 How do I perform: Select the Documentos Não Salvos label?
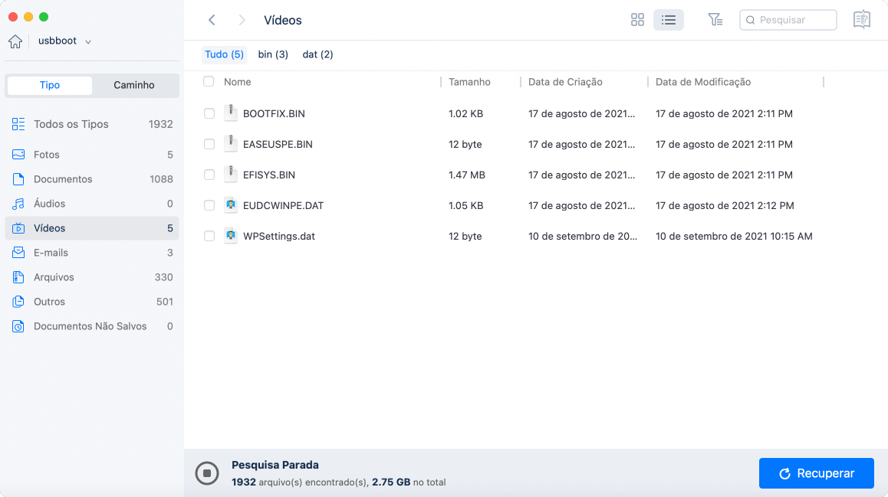90,326
